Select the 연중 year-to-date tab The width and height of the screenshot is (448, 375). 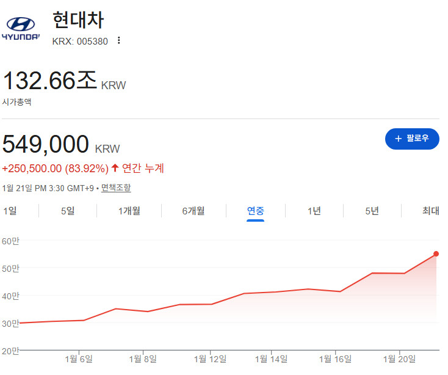(x=255, y=211)
